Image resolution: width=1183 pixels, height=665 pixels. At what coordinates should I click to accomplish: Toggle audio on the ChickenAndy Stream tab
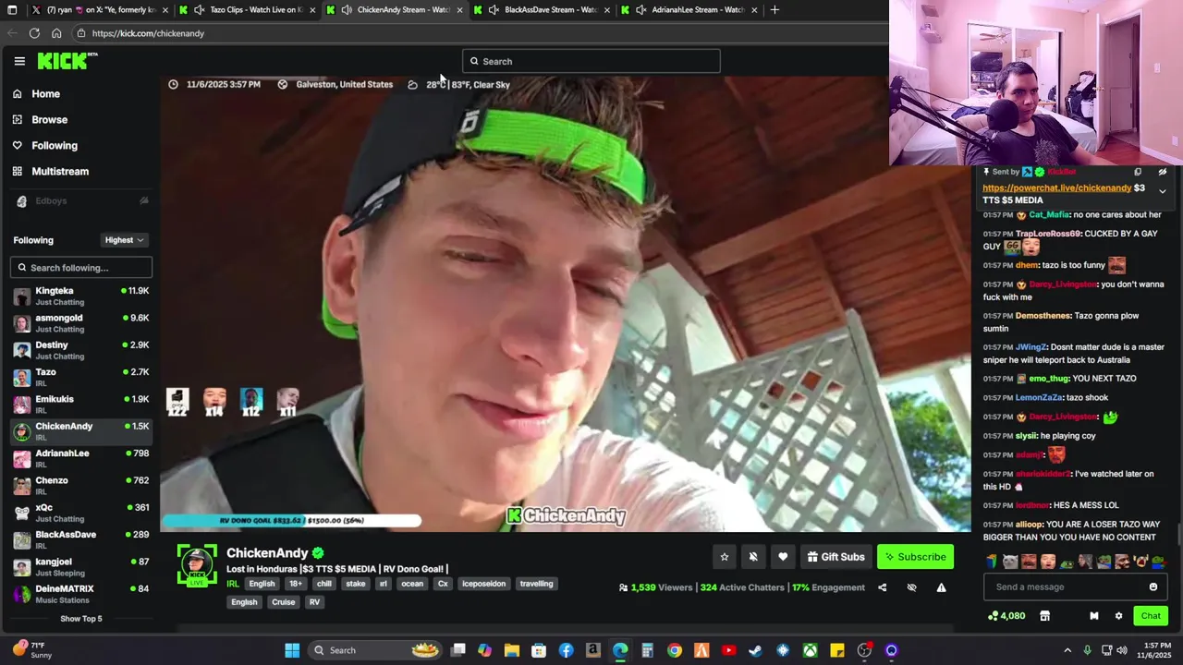pyautogui.click(x=346, y=10)
